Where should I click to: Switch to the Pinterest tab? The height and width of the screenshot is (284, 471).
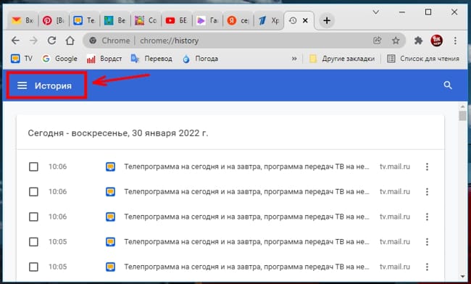click(x=54, y=20)
